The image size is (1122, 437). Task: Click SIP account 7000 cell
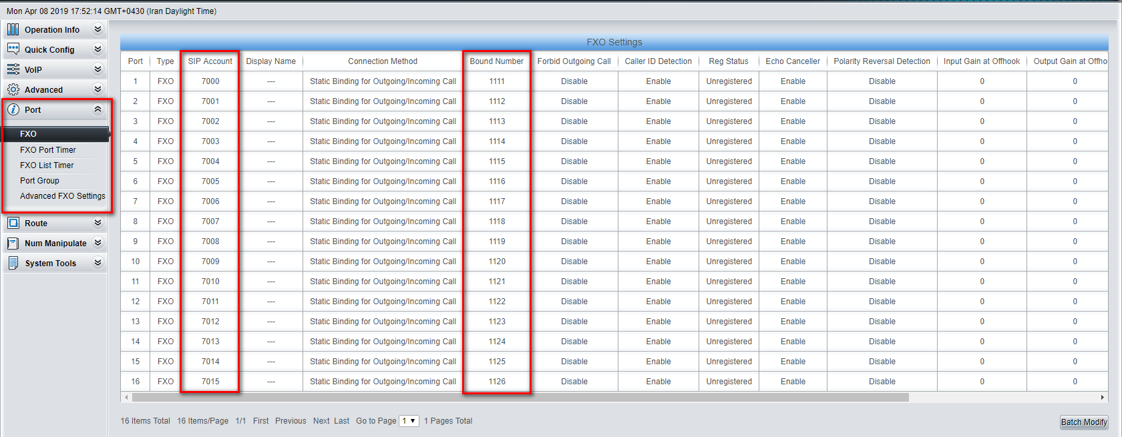point(210,81)
